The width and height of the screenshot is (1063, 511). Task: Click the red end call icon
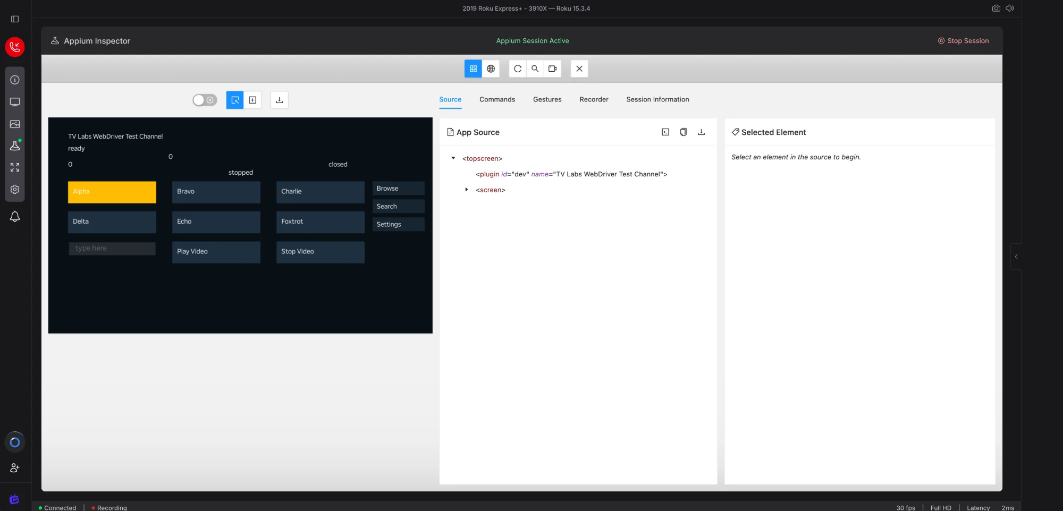(x=15, y=47)
